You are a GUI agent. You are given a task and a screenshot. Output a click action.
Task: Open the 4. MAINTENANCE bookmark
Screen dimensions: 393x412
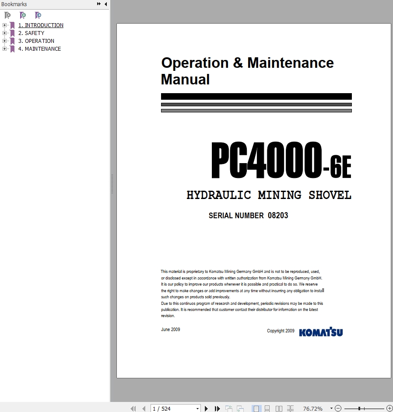(39, 49)
